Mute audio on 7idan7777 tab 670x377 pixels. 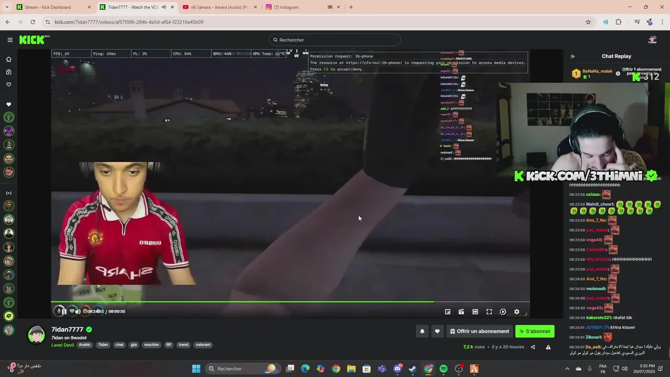click(x=164, y=7)
